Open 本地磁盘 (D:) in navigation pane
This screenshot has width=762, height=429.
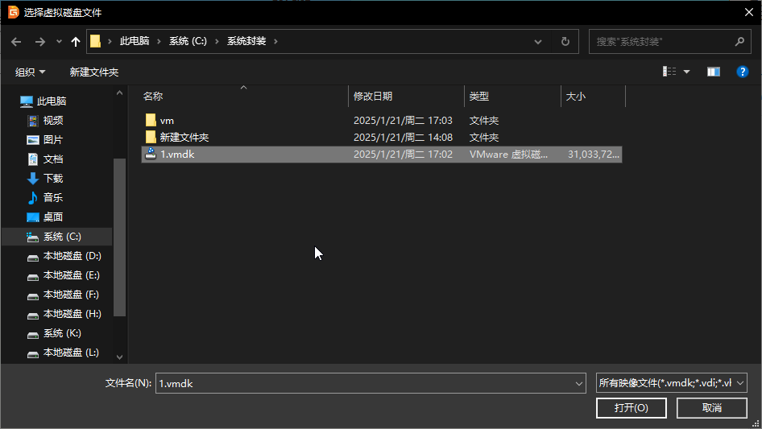point(72,256)
